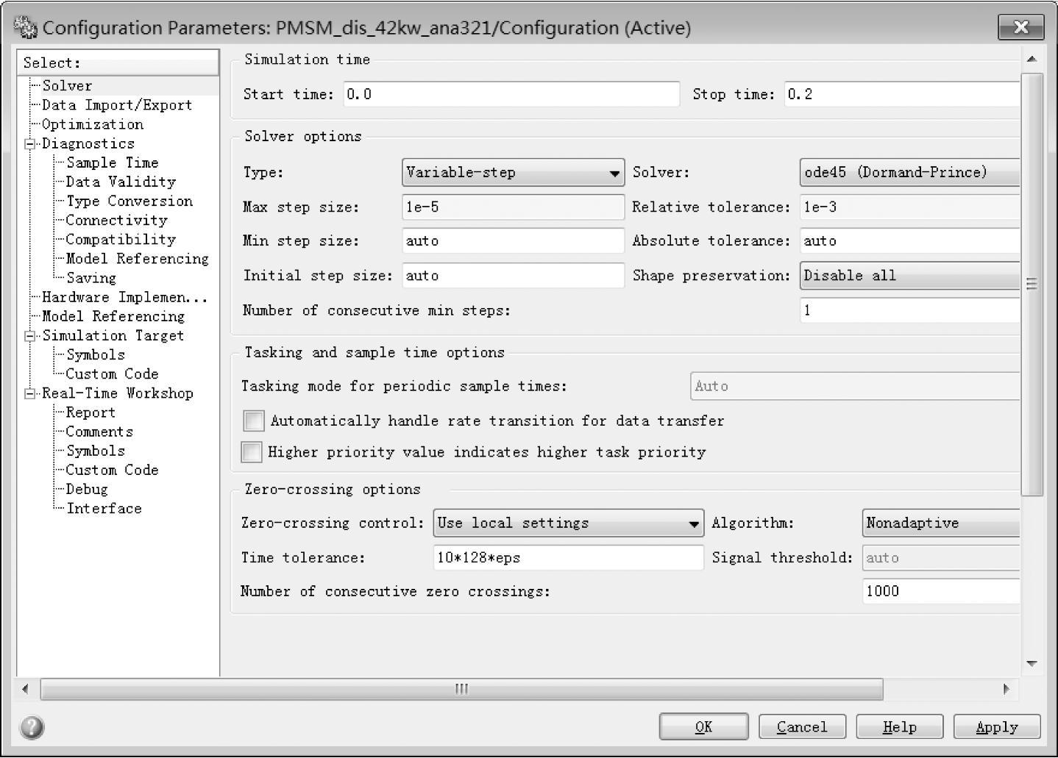Click the Apply button
1058x758 pixels.
tap(996, 727)
